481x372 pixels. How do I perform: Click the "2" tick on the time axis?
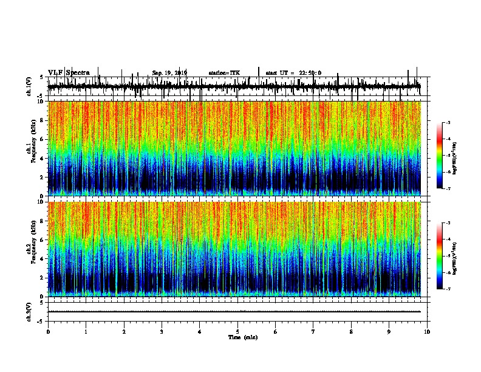[x=124, y=331]
